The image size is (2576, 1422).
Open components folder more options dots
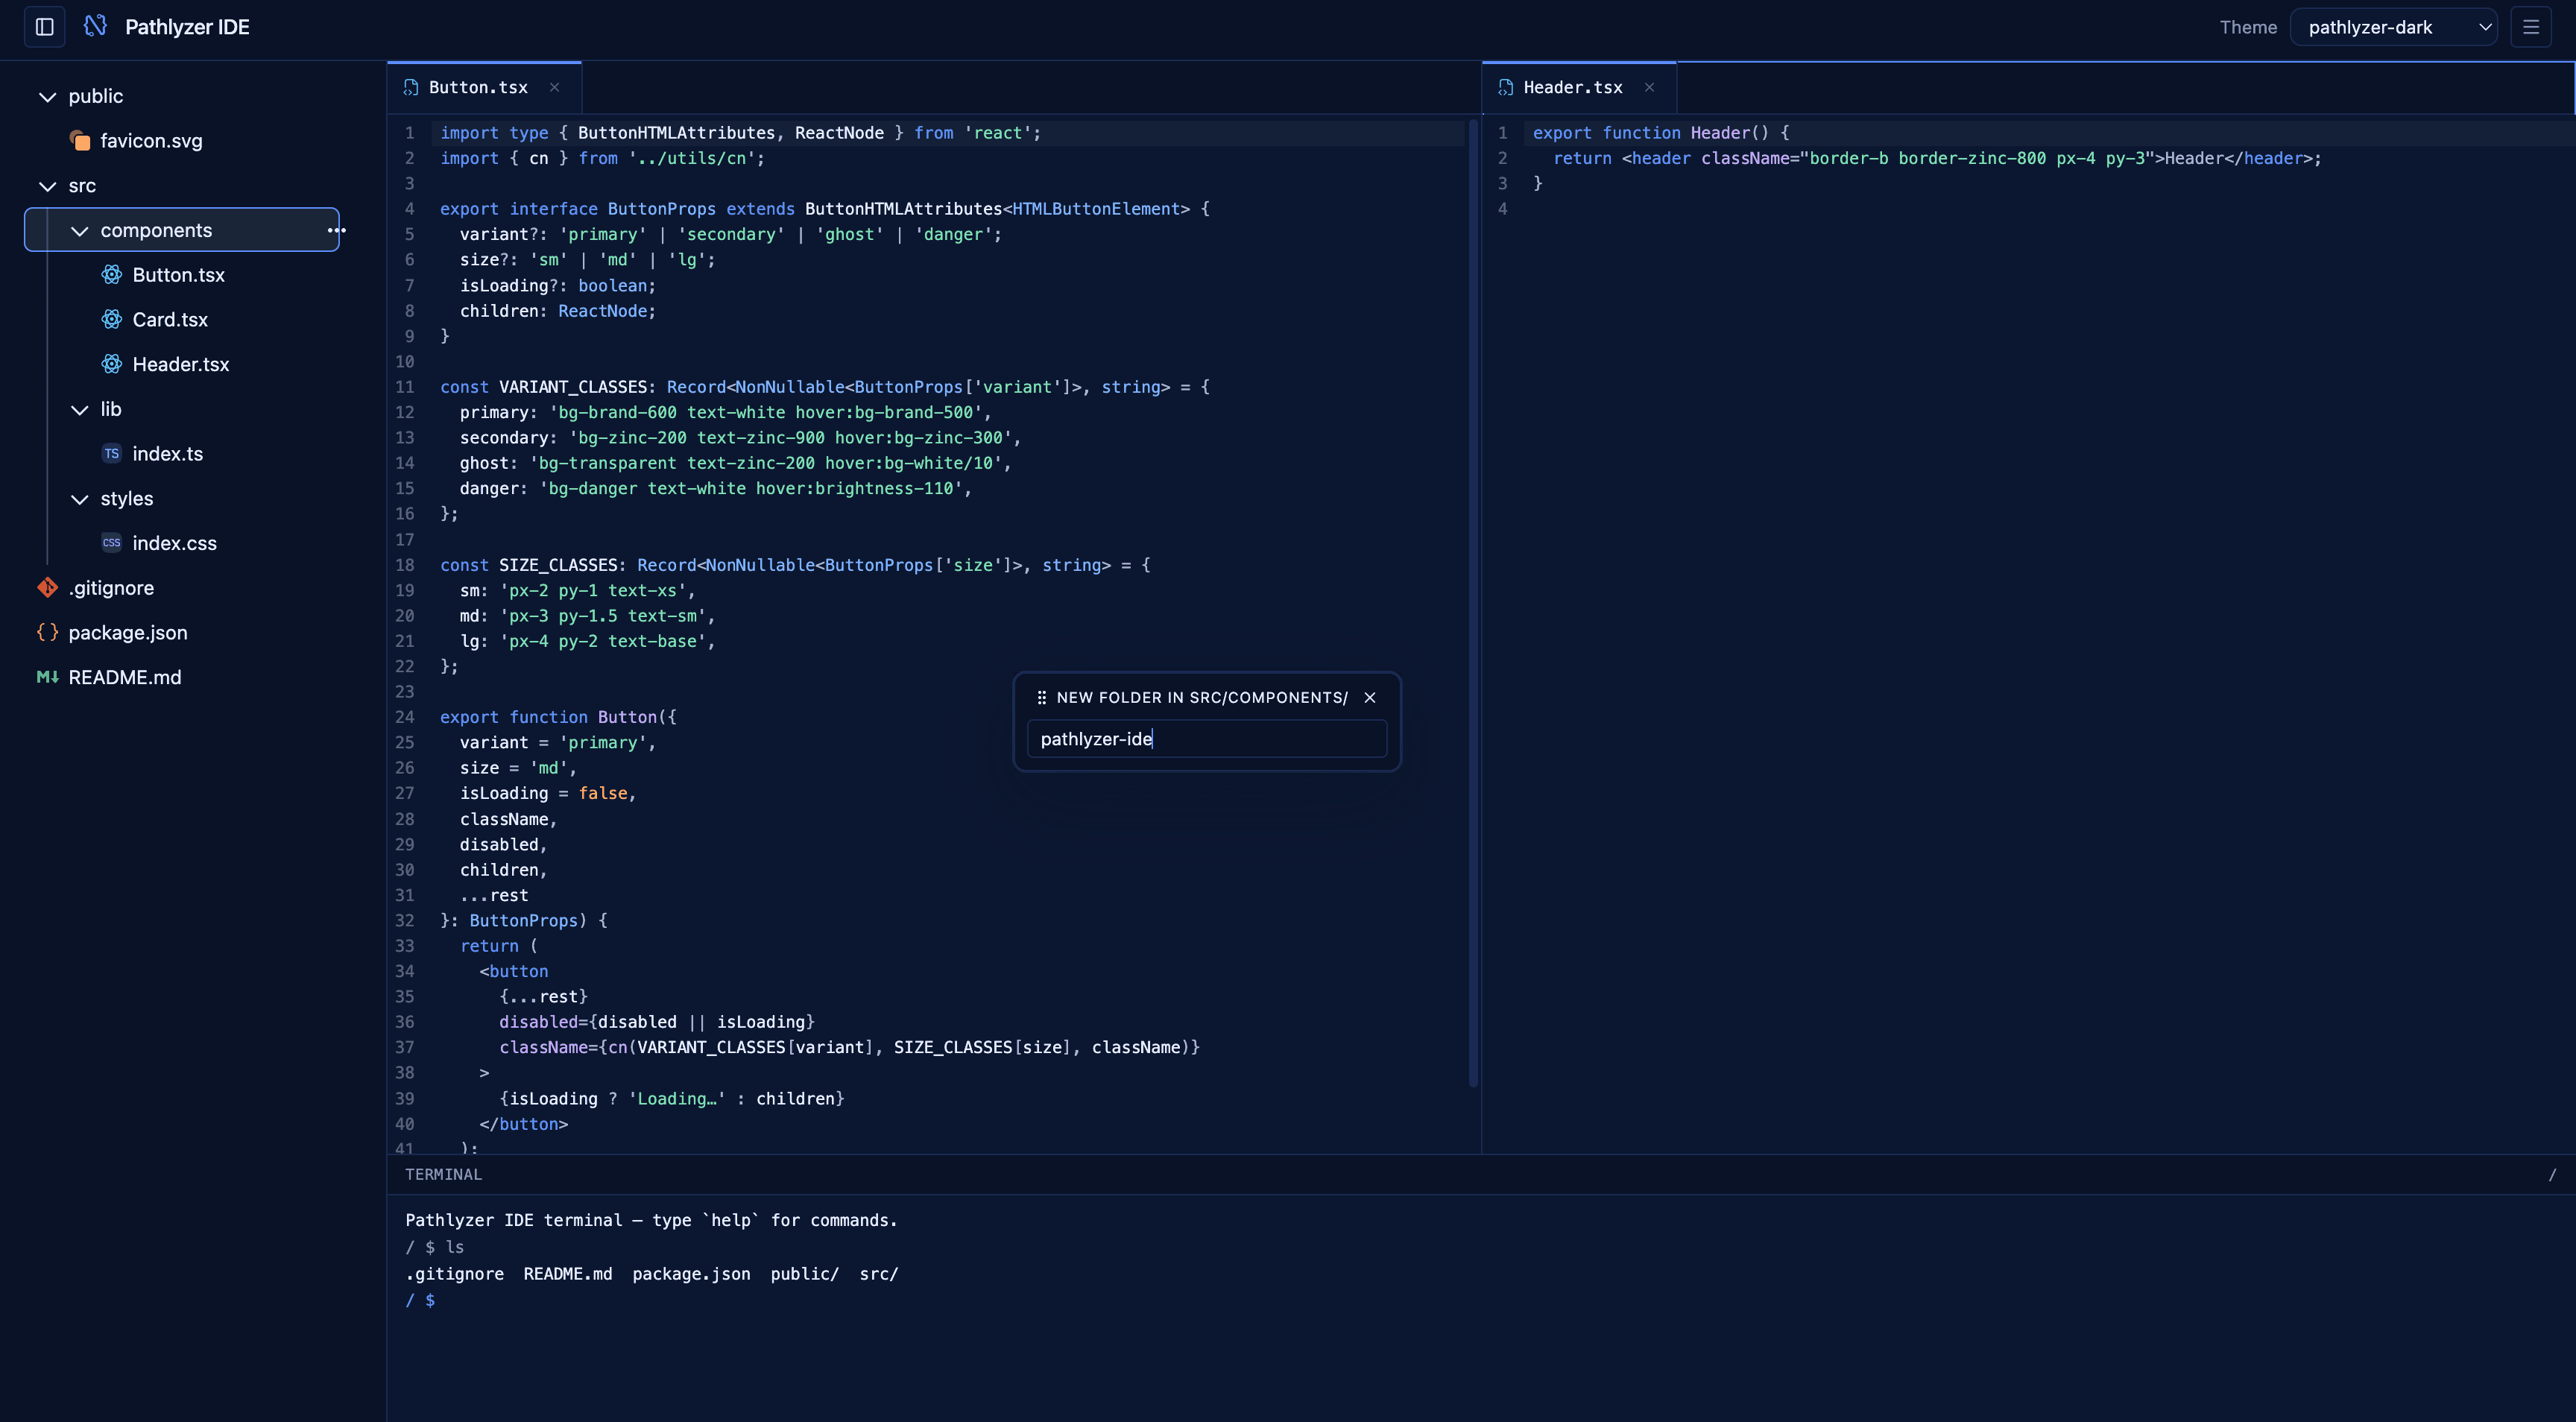[x=336, y=231]
